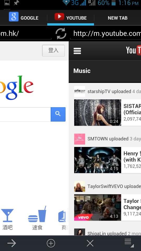The image size is (141, 251).
Task: Switch to the GOOGLE tab
Action: (24, 18)
